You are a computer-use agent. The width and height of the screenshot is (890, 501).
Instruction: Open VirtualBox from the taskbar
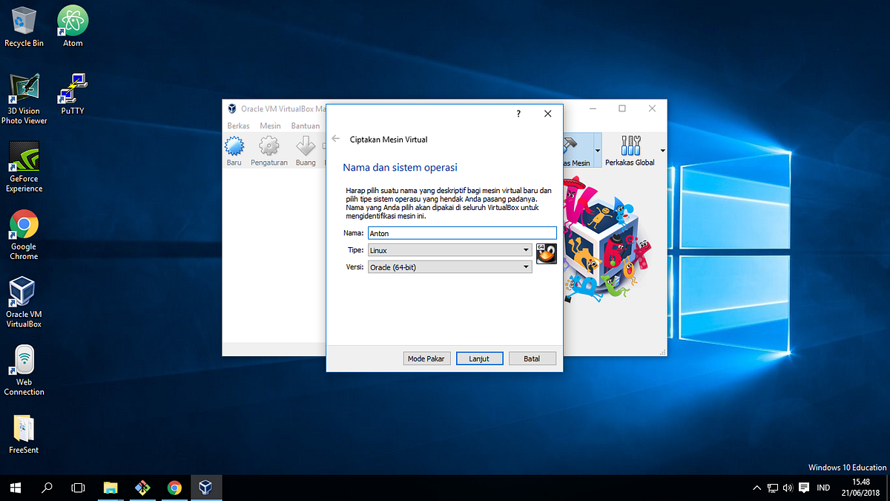pyautogui.click(x=206, y=488)
